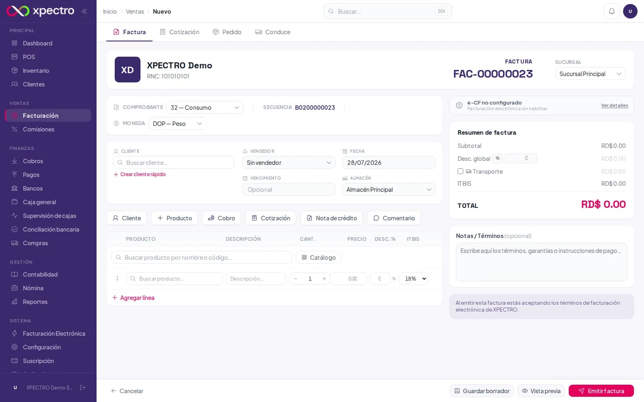Click the e-CF info circle icon
The width and height of the screenshot is (644, 402).
point(459,105)
